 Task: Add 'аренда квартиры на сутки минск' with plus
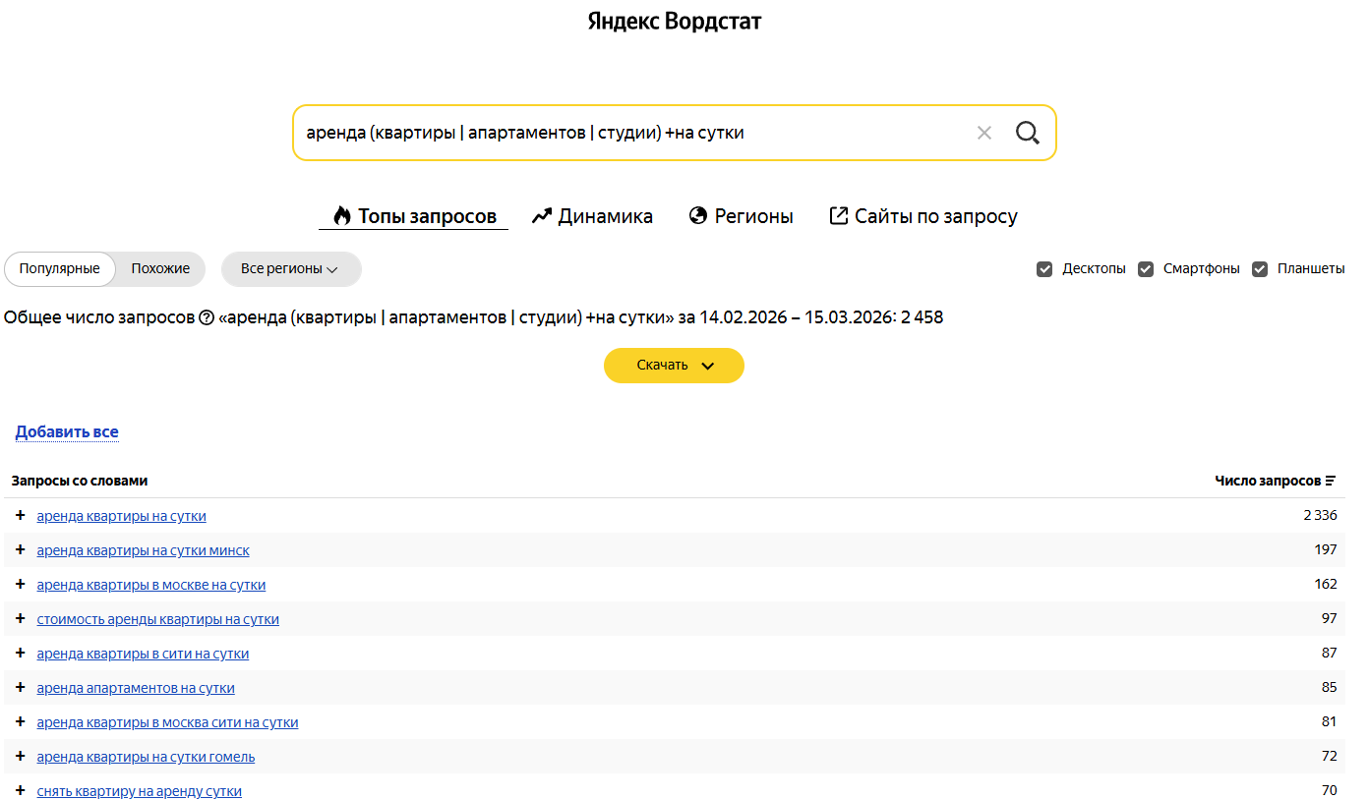(20, 549)
